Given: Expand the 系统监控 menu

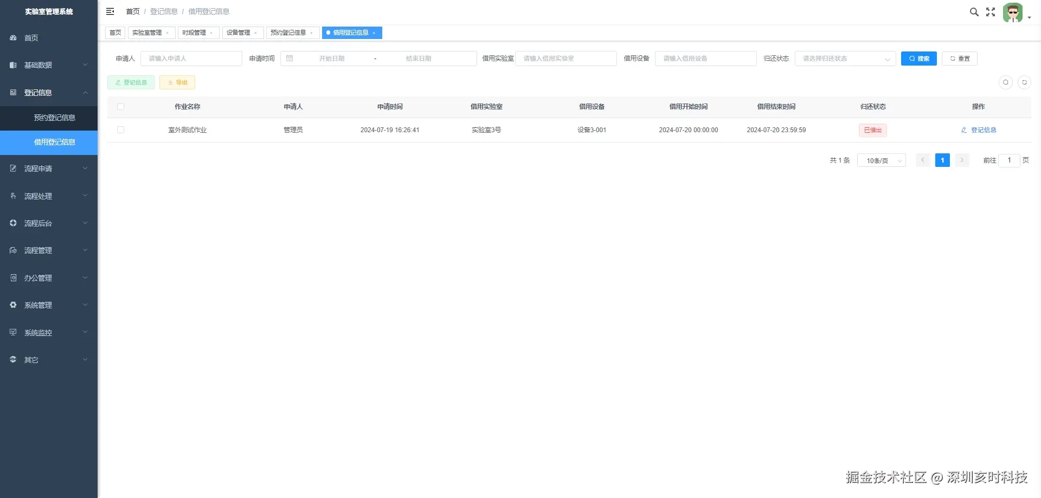Looking at the screenshot, I should 49,333.
